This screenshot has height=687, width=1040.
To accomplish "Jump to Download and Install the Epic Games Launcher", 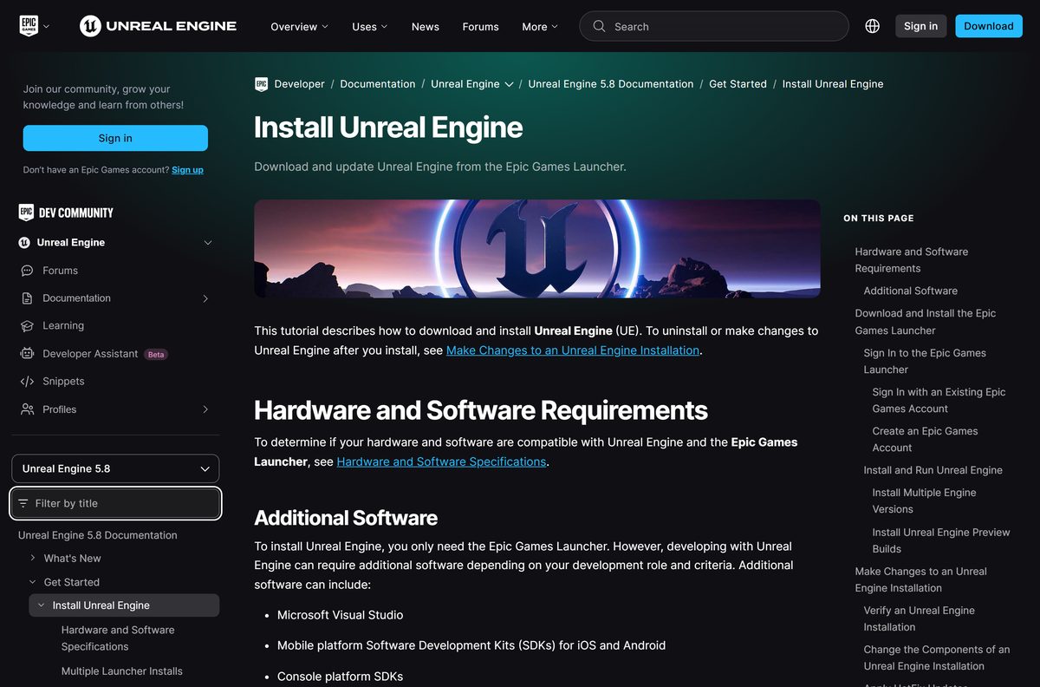I will pos(926,322).
